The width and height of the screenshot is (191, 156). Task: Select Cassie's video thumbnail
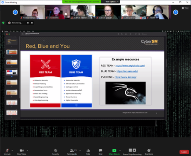point(108,12)
